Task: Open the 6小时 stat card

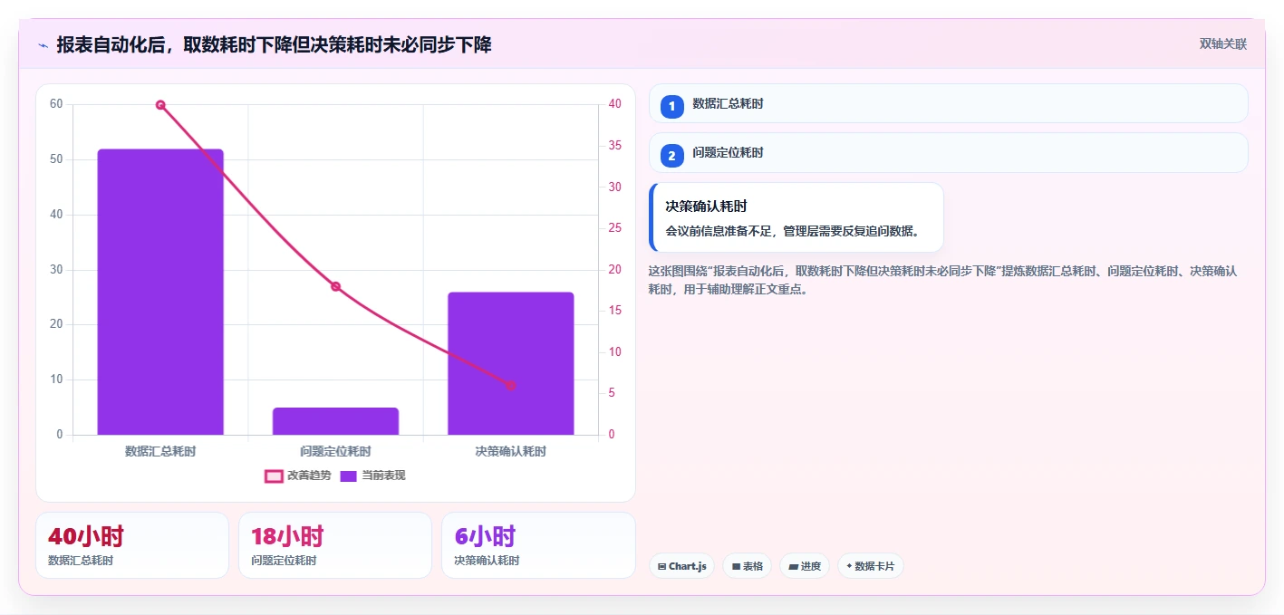Action: pyautogui.click(x=538, y=545)
